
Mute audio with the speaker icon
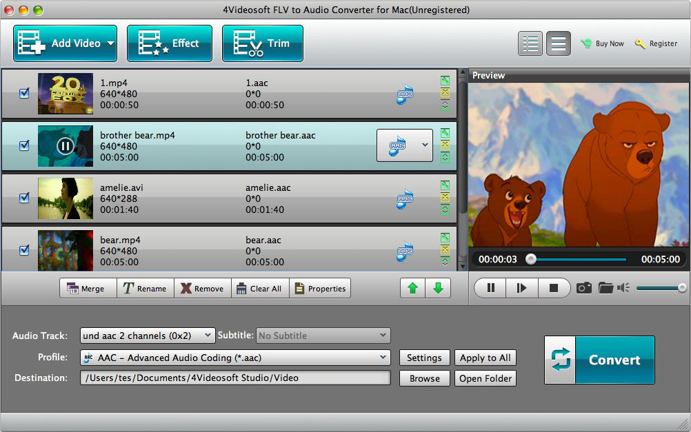click(623, 288)
